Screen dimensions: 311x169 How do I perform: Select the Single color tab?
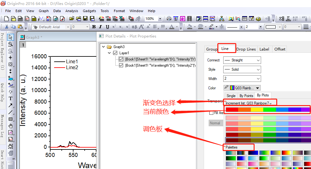tap(231, 96)
